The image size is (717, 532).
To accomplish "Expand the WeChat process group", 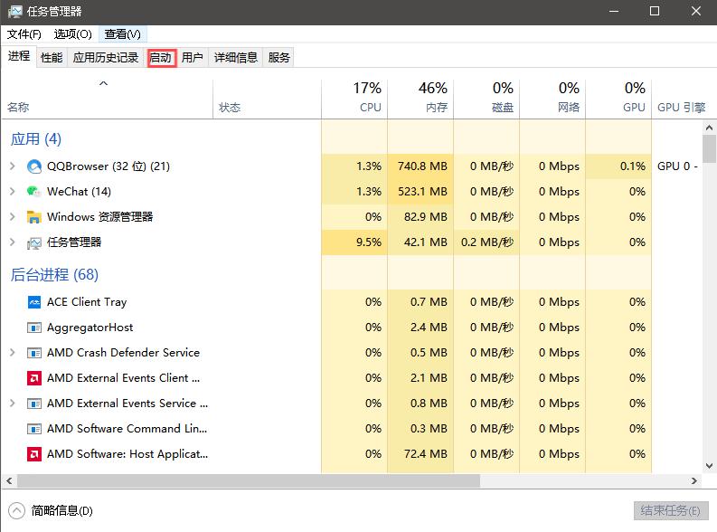I will [12, 192].
